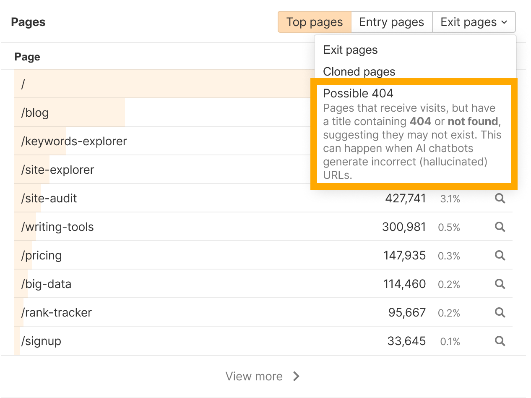The image size is (531, 398).
Task: Click the View more link
Action: coord(254,376)
